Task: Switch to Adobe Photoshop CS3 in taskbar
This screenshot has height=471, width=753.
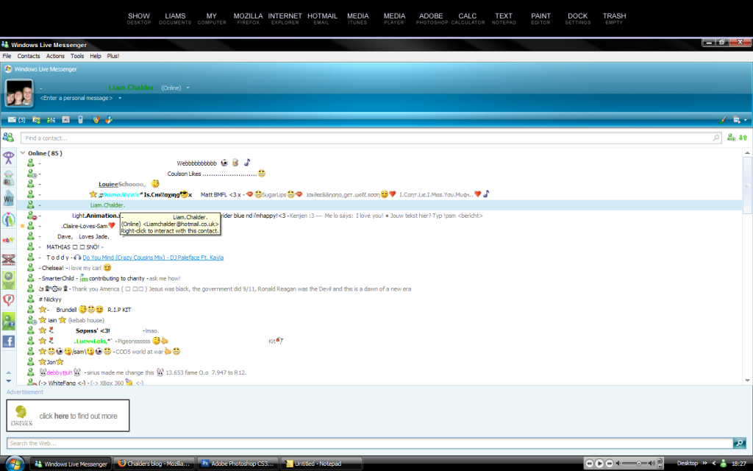Action: [239, 464]
